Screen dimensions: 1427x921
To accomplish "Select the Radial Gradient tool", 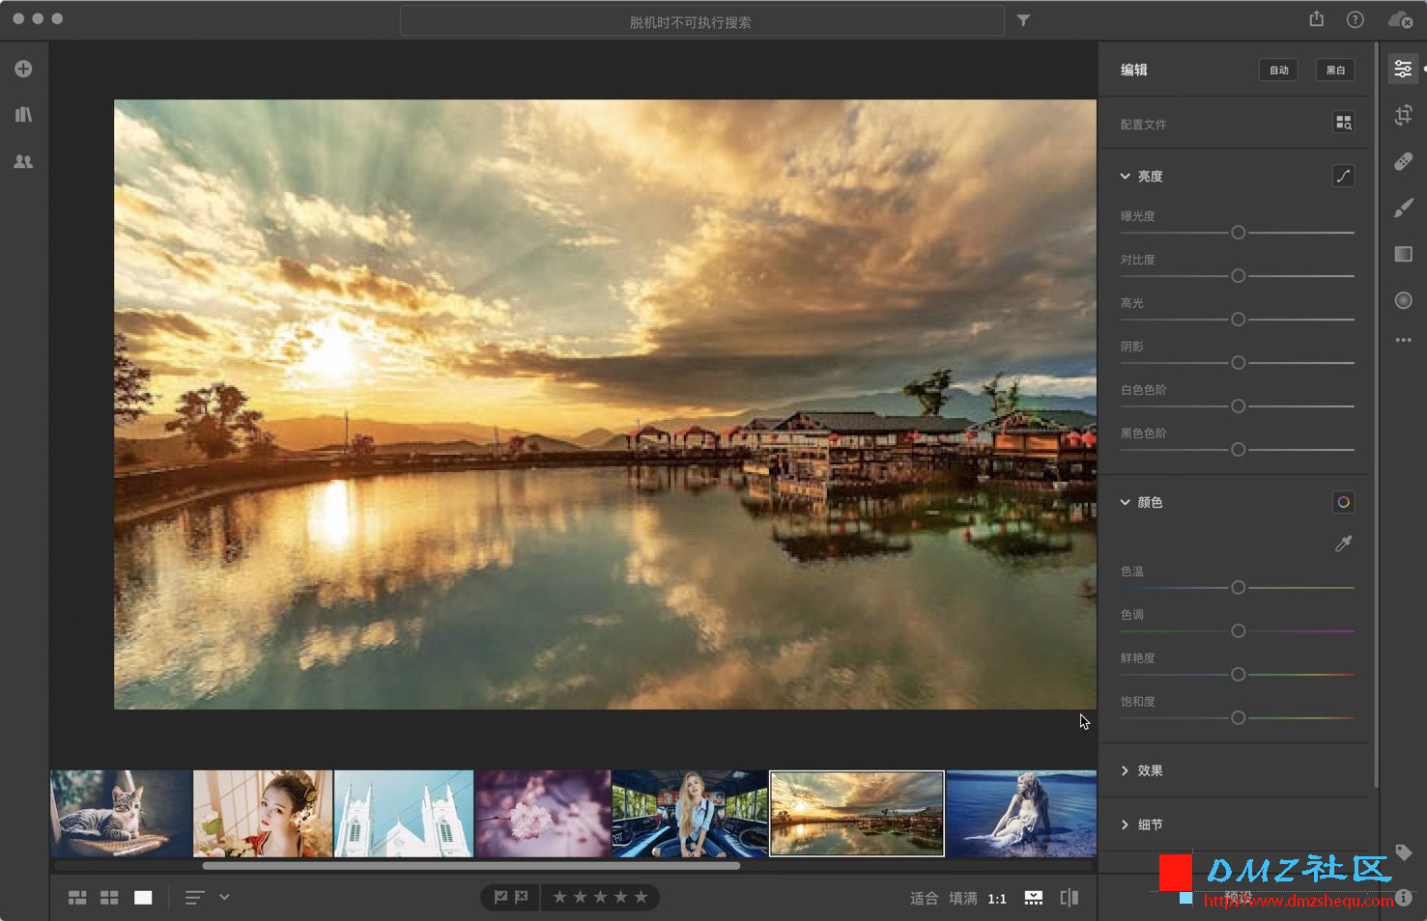I will point(1403,300).
